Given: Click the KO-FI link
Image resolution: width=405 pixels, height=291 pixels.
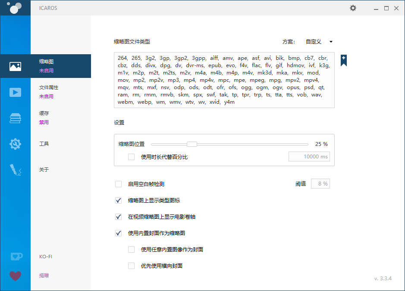Looking at the screenshot, I should click(46, 256).
